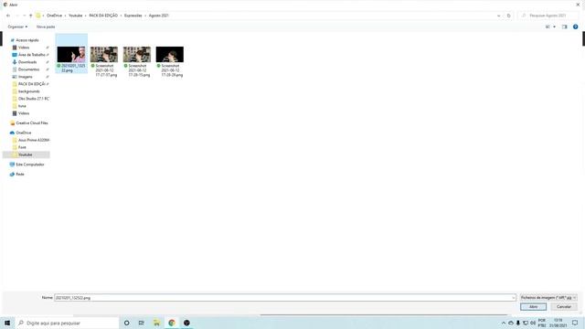Toggle the preview pane icon
Screen dimensions: 585x329
tap(565, 27)
